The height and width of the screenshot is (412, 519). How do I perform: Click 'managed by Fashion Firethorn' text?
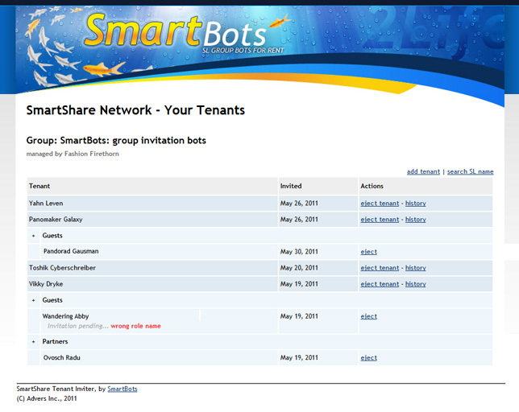[73, 154]
